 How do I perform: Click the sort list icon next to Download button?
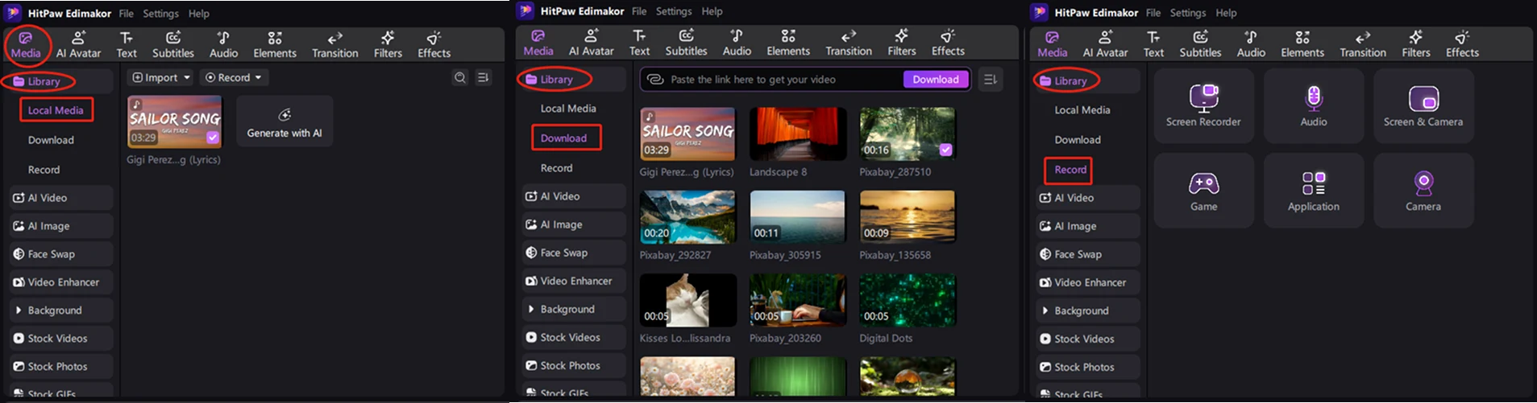(991, 80)
